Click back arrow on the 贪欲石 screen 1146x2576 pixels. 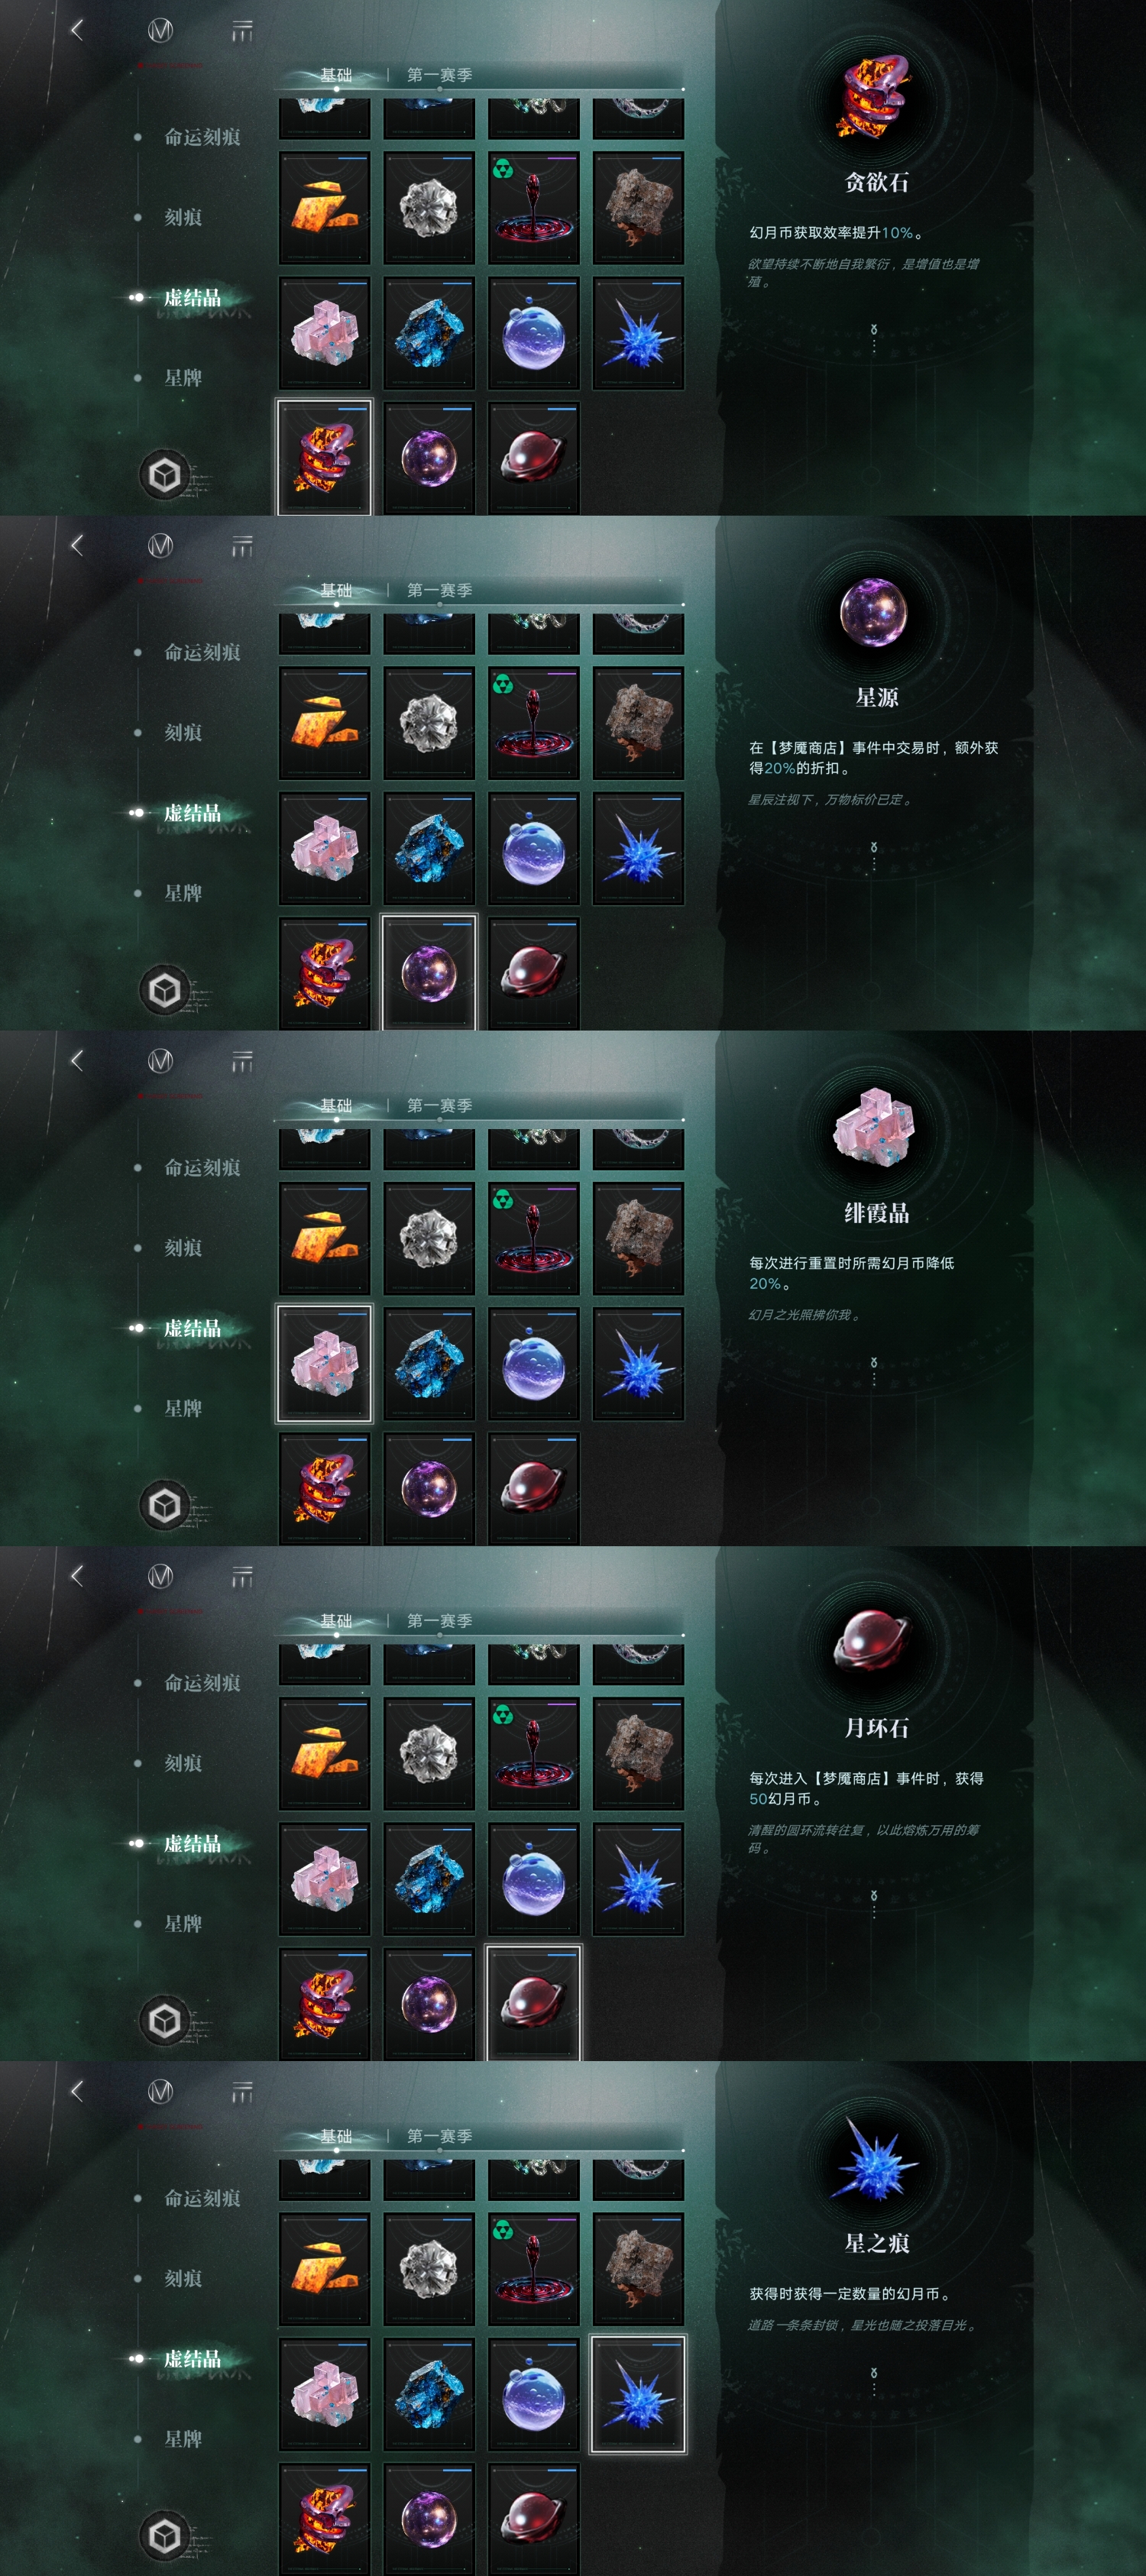77,30
